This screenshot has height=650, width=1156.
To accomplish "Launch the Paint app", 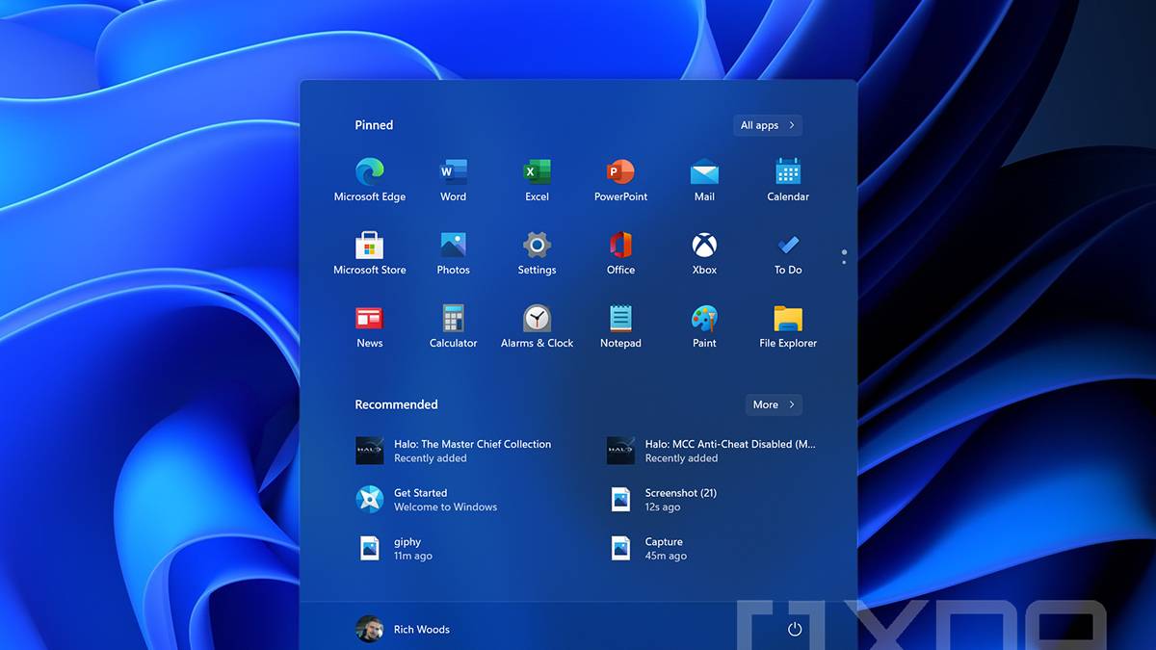I will point(704,326).
